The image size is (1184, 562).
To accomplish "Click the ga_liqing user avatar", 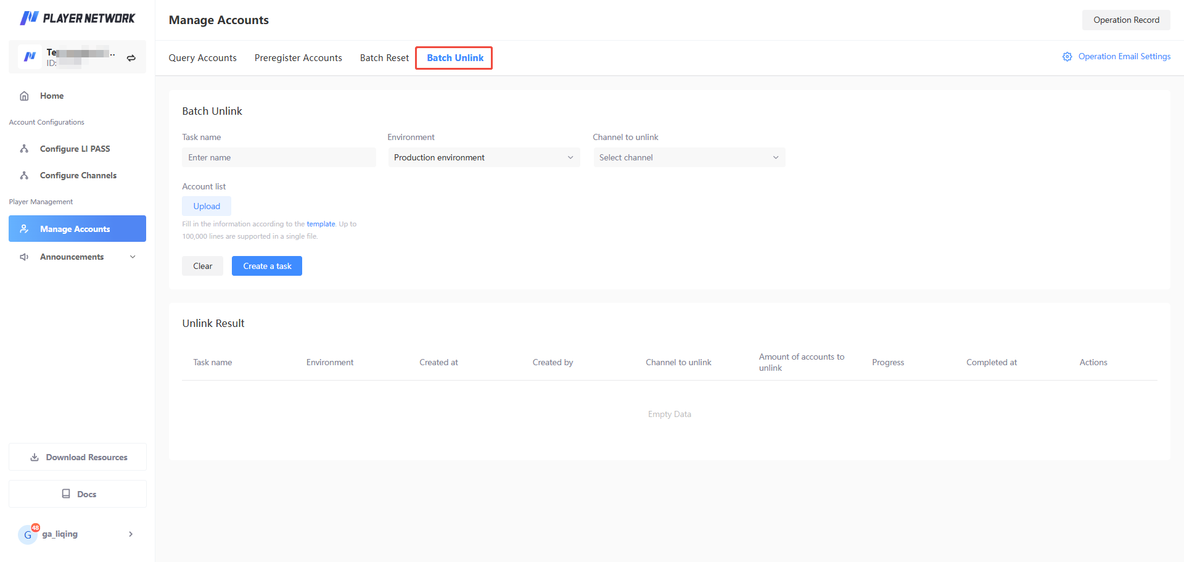I will (x=28, y=534).
